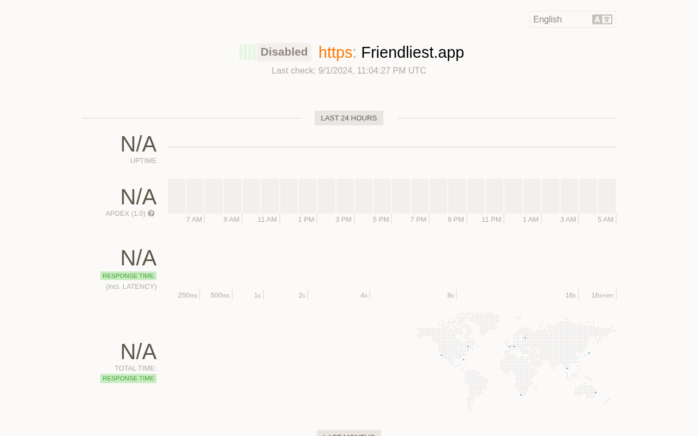Screen dimensions: 698x436
Task: Click the LAST MONTHS section label
Action: 349,434
